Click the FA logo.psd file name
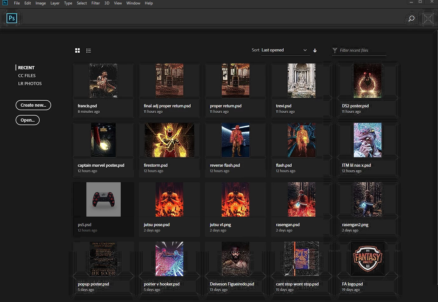Viewport: 438px width, 302px height. tap(352, 284)
